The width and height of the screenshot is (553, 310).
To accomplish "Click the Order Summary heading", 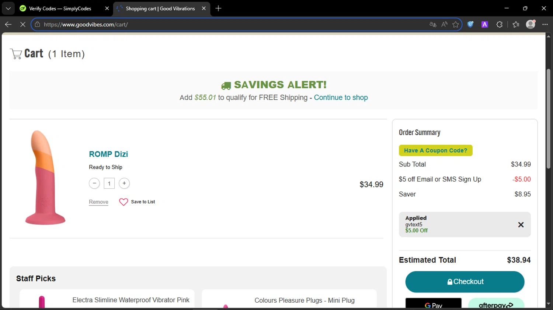I will pyautogui.click(x=420, y=132).
